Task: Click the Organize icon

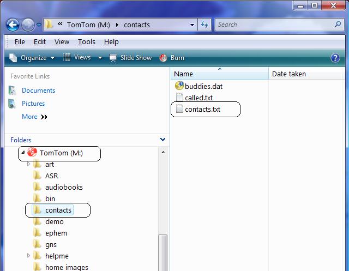Action: (13, 58)
